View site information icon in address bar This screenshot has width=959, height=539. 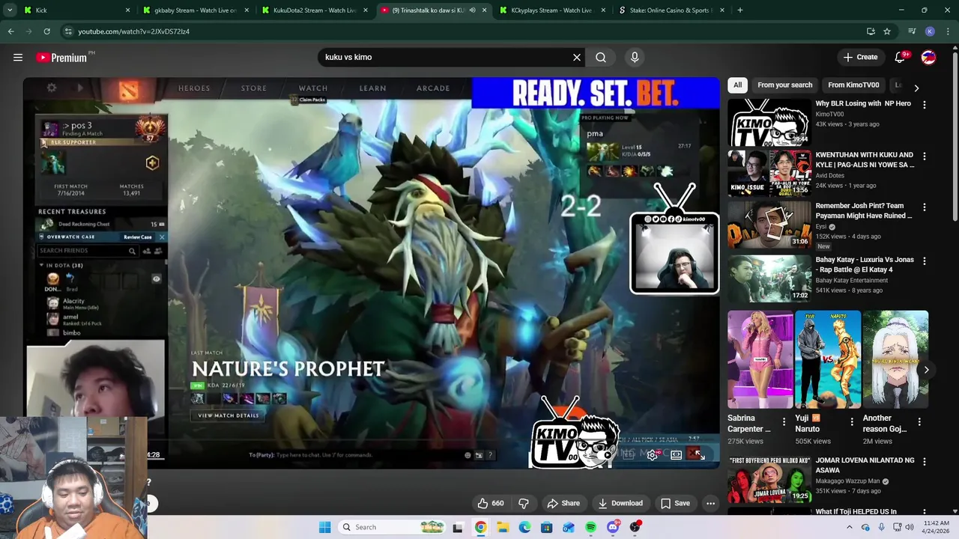coord(68,31)
